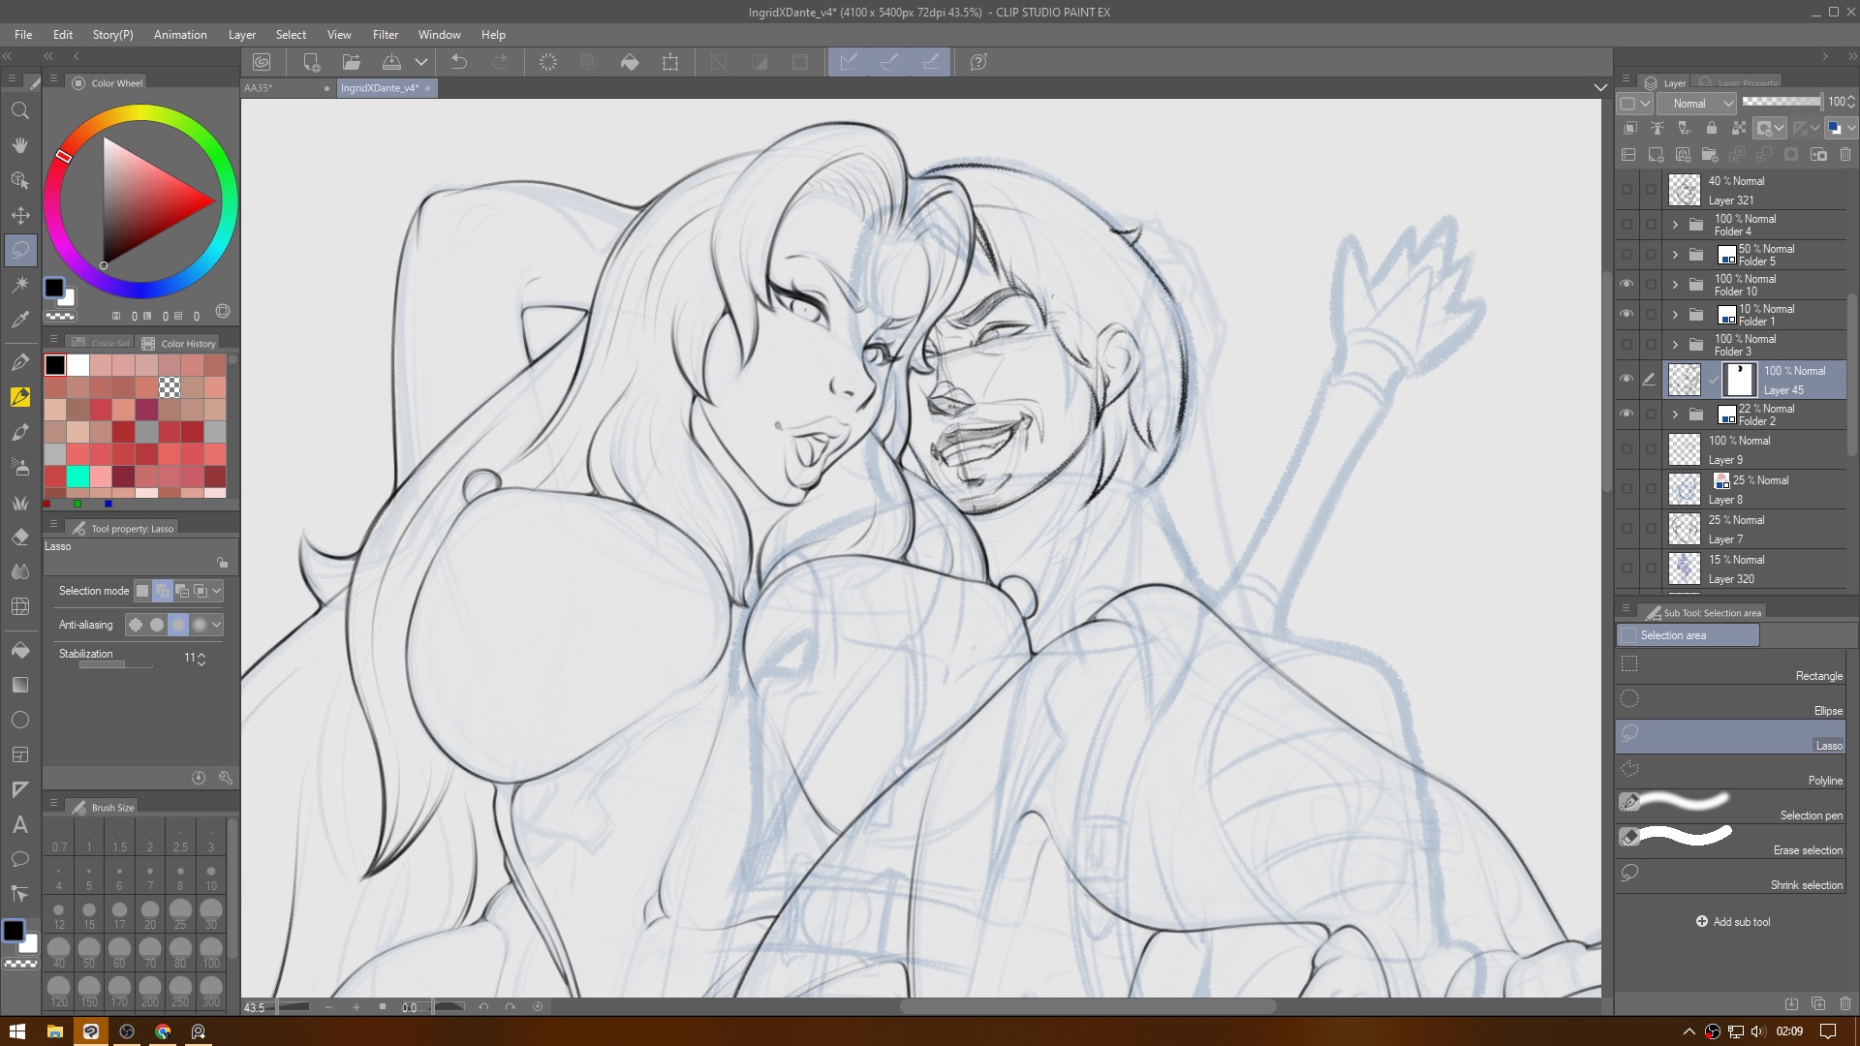Open Windows Start button
The image size is (1860, 1046).
tap(16, 1031)
